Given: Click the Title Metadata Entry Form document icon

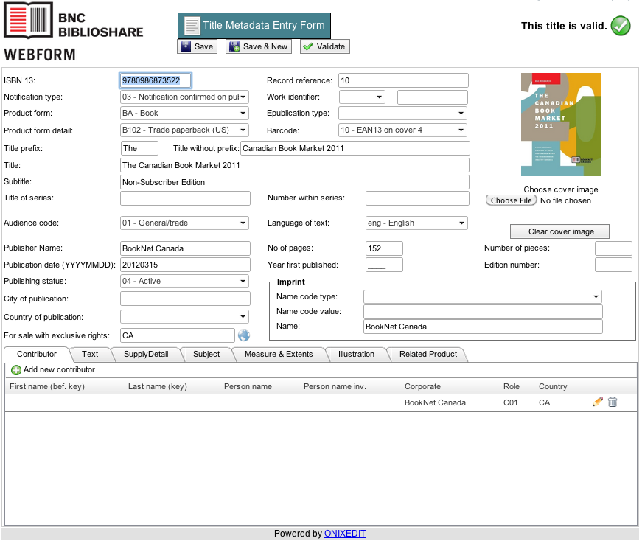Looking at the screenshot, I should click(192, 26).
